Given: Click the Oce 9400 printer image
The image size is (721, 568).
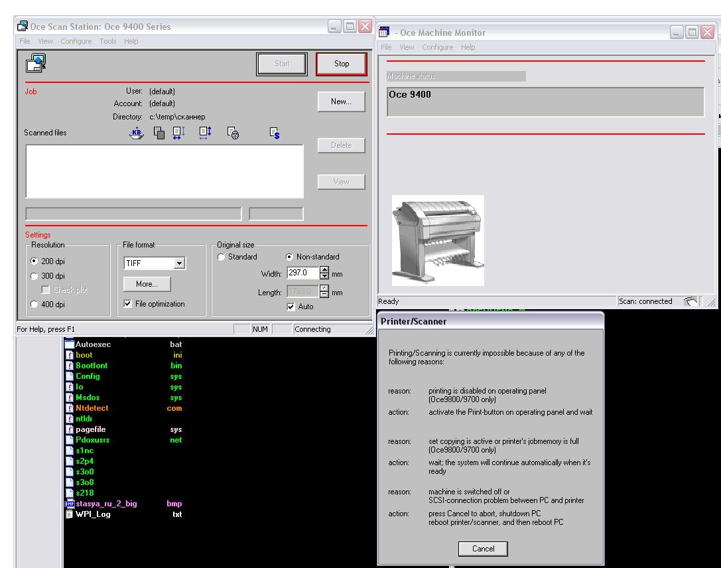Looking at the screenshot, I should [438, 241].
